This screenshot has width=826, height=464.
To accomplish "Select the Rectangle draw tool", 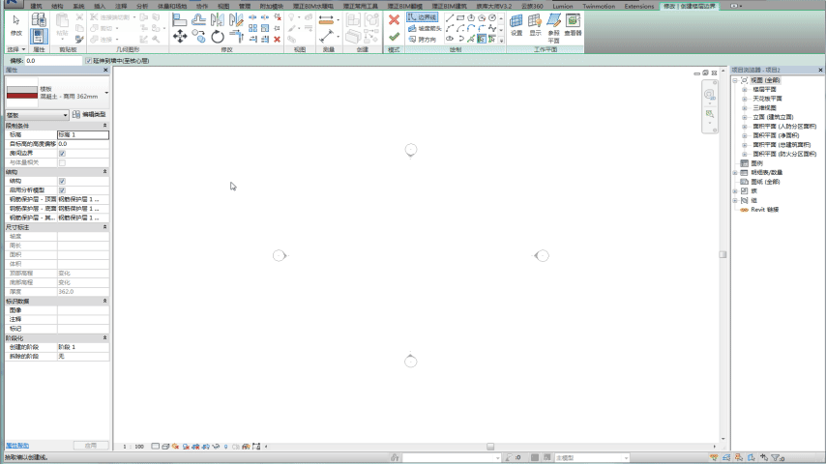I will pos(459,17).
